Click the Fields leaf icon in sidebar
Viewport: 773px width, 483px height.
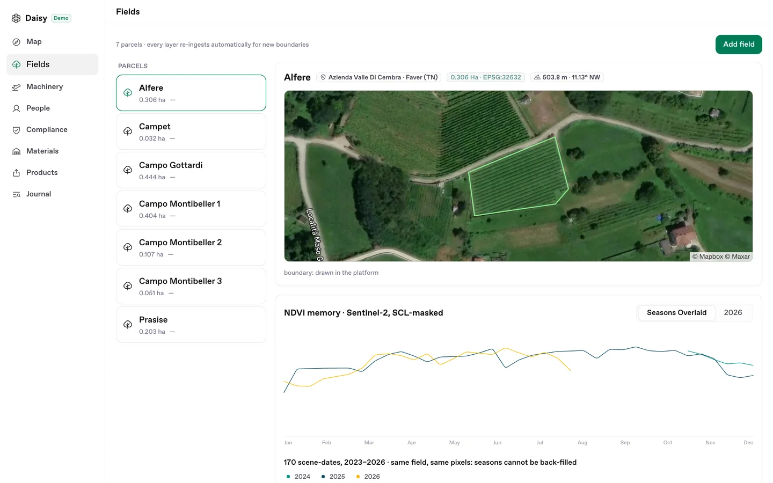click(x=16, y=64)
